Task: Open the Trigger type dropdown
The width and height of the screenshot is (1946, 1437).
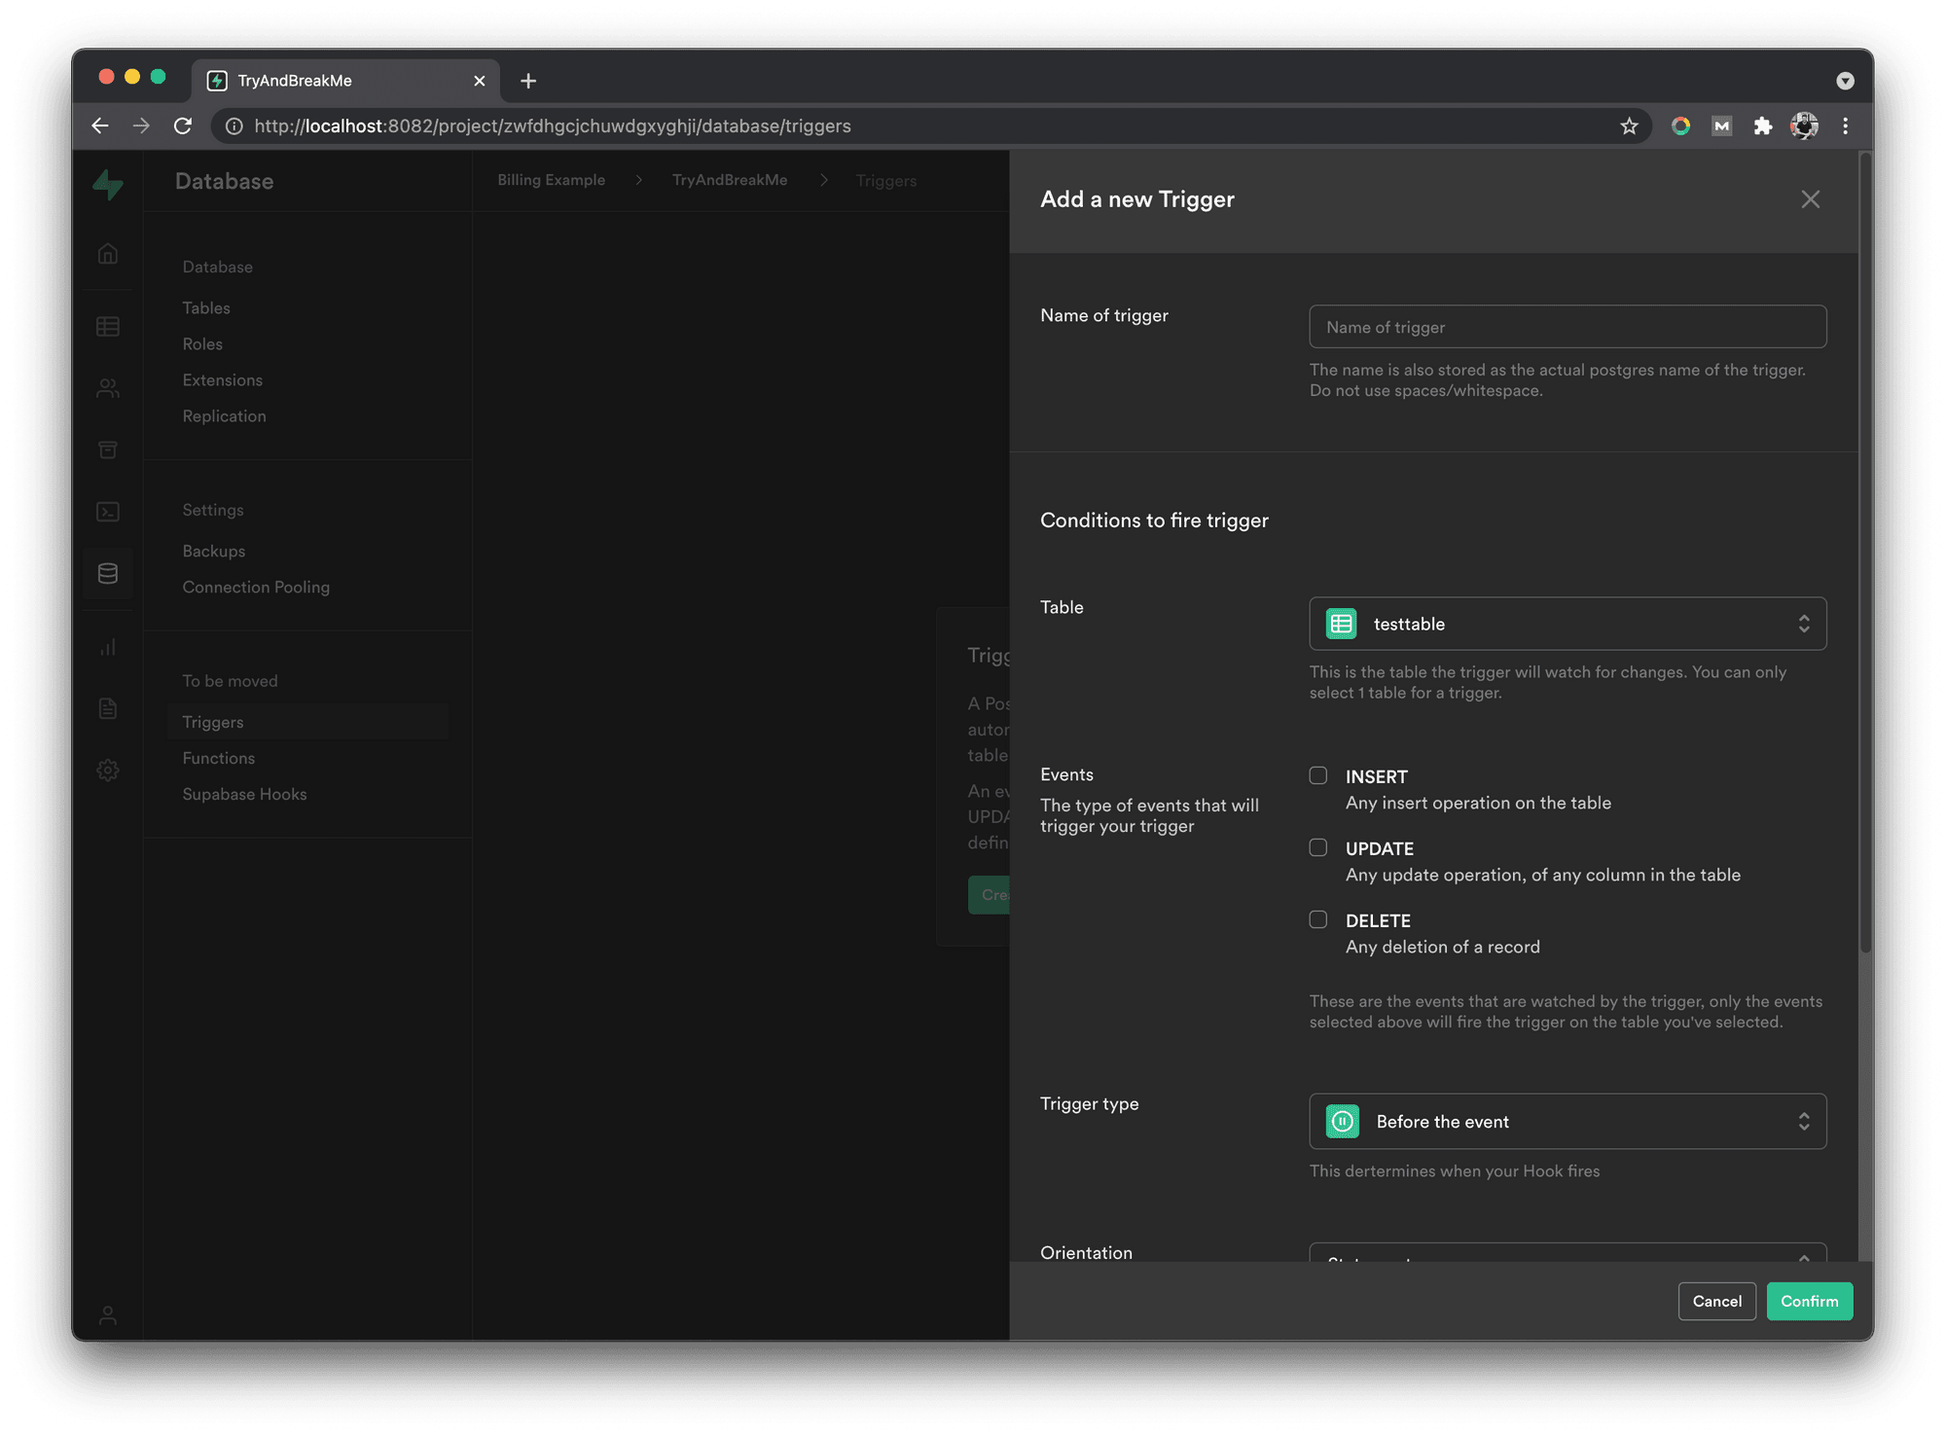Action: [1567, 1121]
